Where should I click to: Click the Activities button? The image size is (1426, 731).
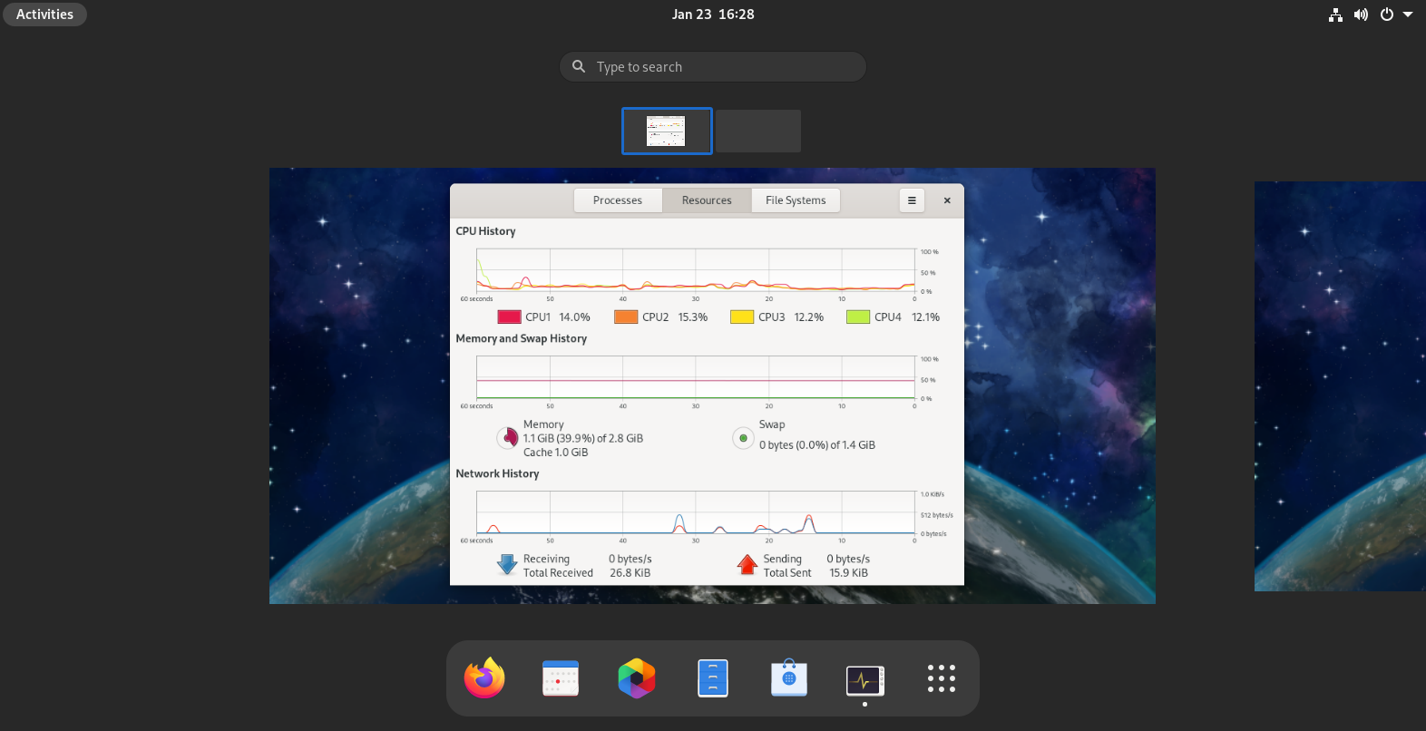[x=44, y=15]
